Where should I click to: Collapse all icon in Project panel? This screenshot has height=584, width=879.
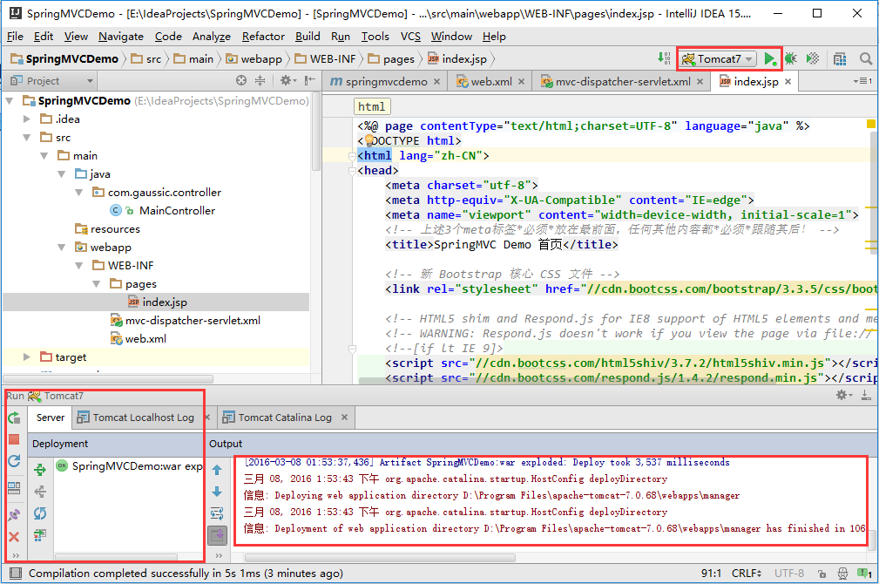point(260,81)
